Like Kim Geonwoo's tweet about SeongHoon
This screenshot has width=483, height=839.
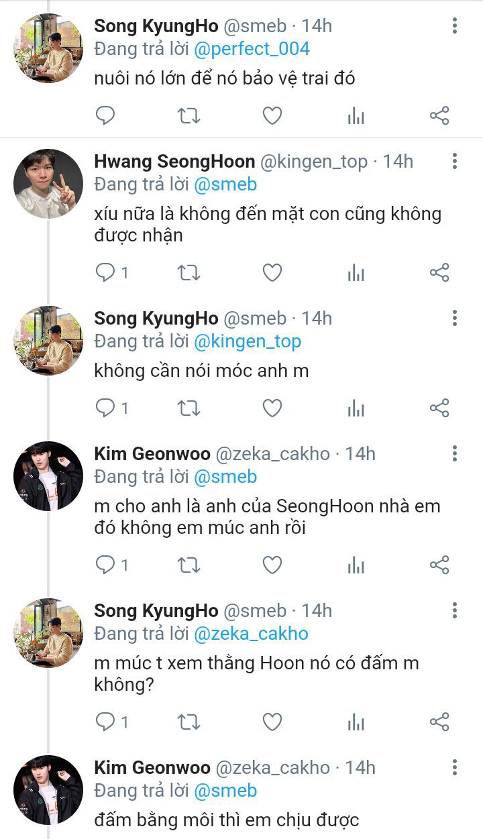(x=272, y=565)
